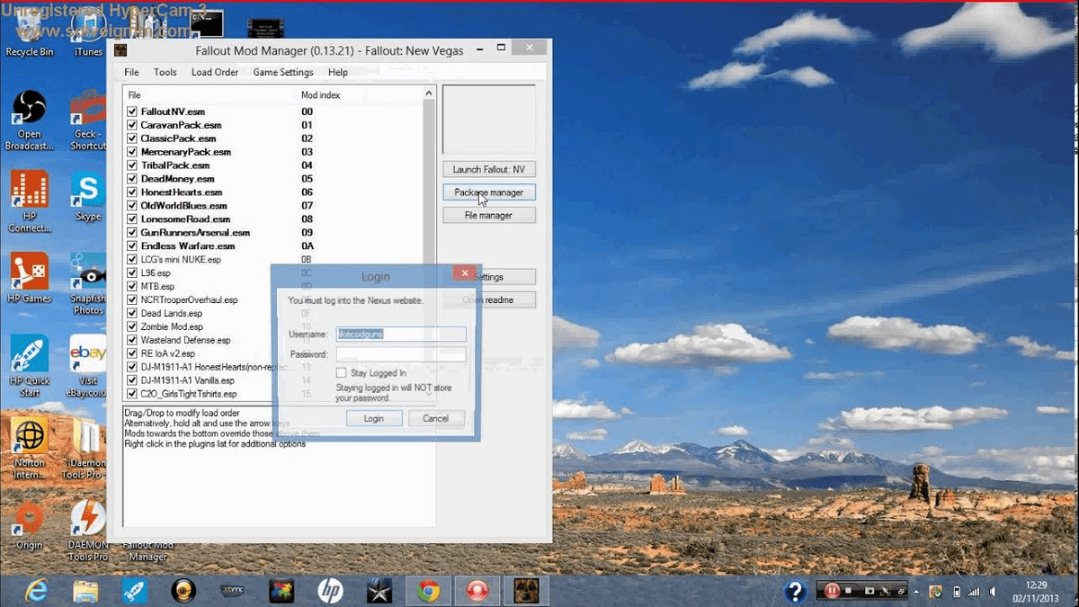Uncheck GunRunnersArsenal.esm

click(132, 233)
